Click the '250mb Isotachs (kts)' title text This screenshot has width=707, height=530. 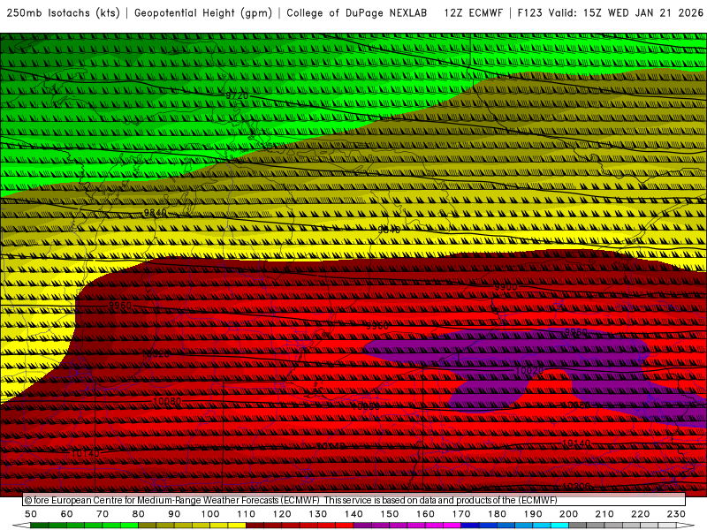pyautogui.click(x=64, y=13)
